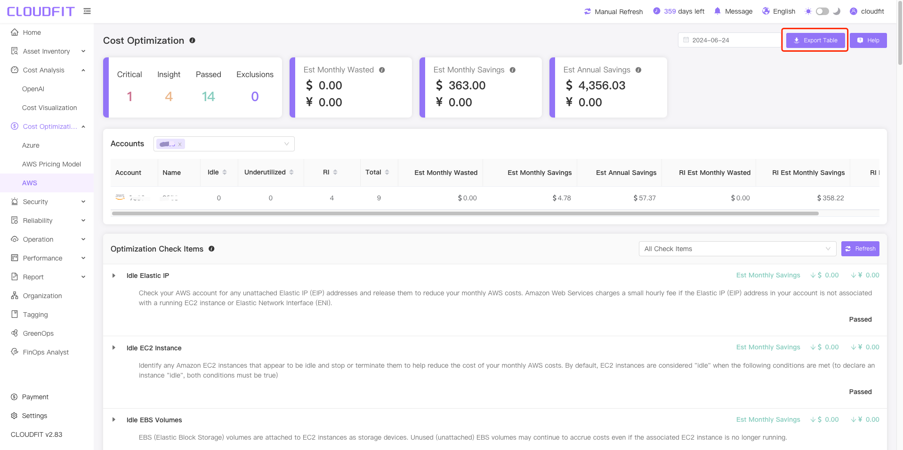Click the FinOps Analyst icon in sidebar
Viewport: 903px width, 450px height.
click(x=15, y=352)
